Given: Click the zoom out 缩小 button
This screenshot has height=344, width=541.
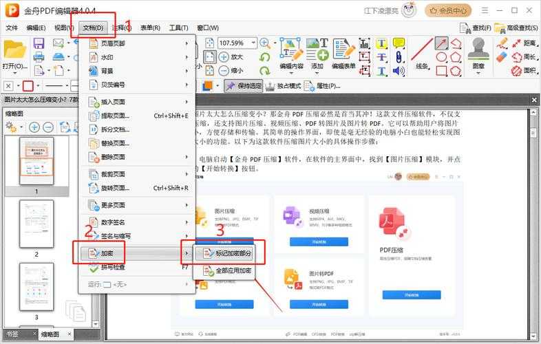Looking at the screenshot, I should (x=231, y=70).
